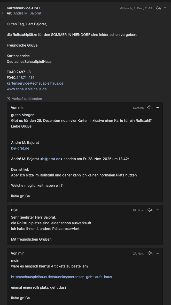This screenshot has width=171, height=305.
Task: Open www.schauspielhaus.de website link
Action: tap(27, 89)
